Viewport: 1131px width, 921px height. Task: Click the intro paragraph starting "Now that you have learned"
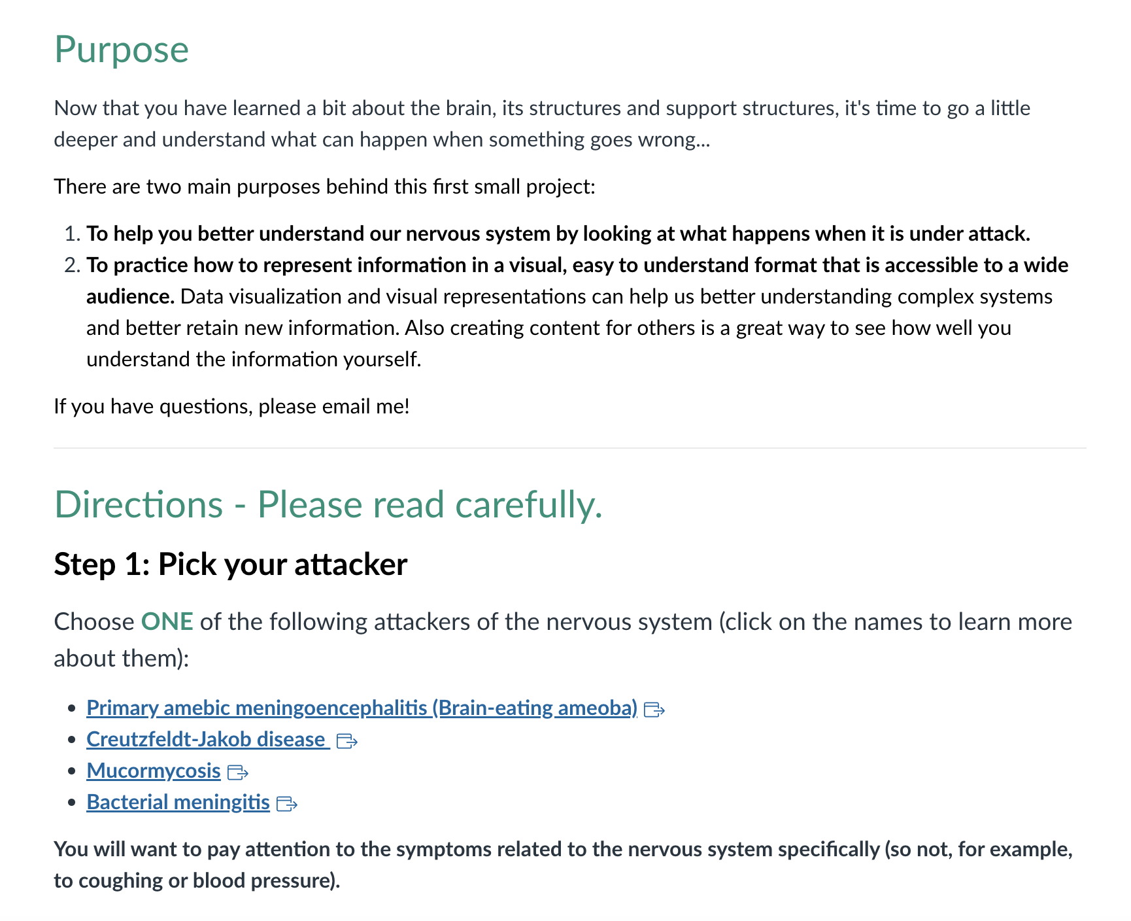click(542, 124)
